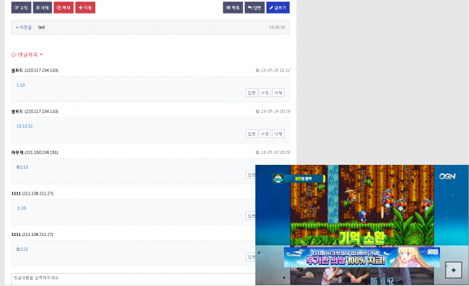Viewport: 469px width, 286px height.
Task: Click the 수정 edit post button
Action: pos(21,8)
